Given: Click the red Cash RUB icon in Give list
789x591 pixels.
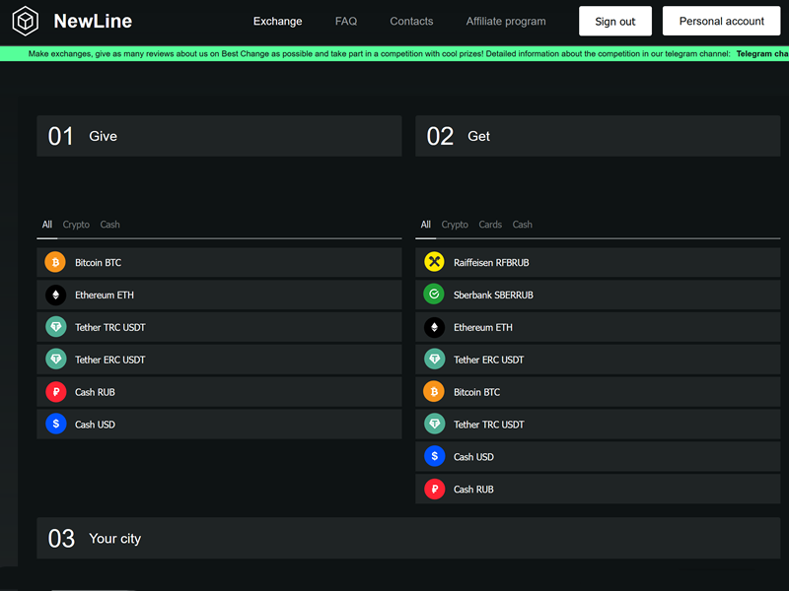Looking at the screenshot, I should pos(55,392).
